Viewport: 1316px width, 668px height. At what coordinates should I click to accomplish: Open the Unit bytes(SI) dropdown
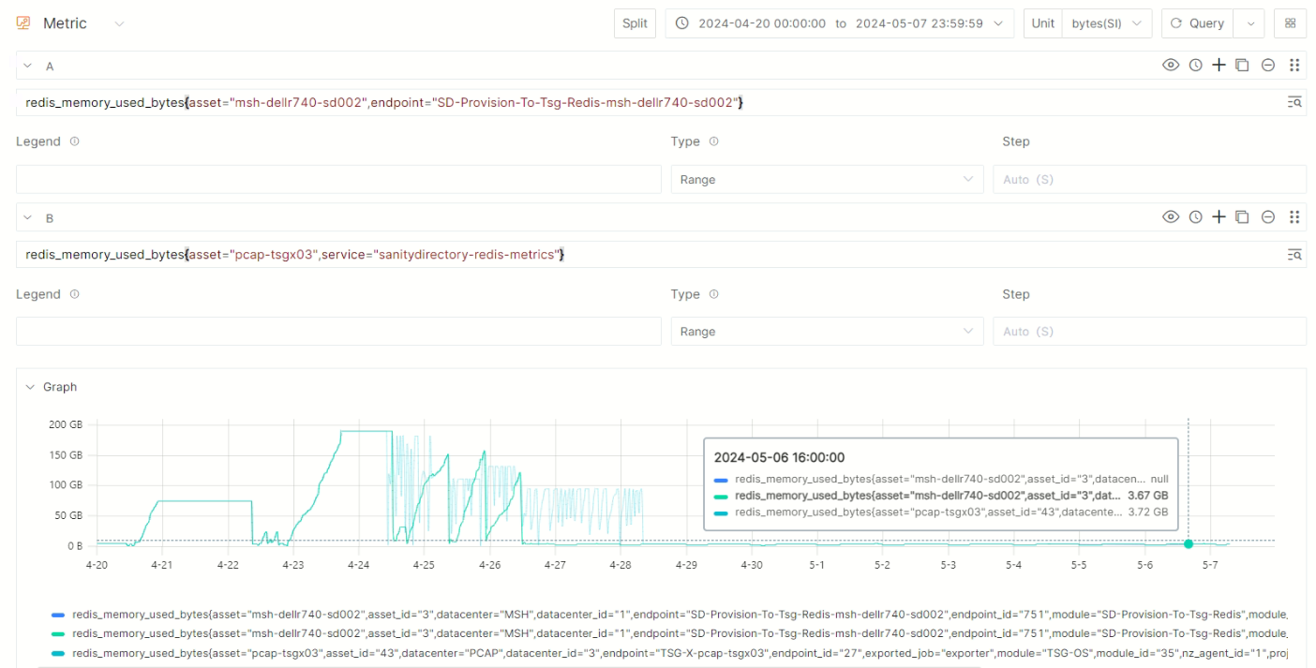tap(1107, 23)
